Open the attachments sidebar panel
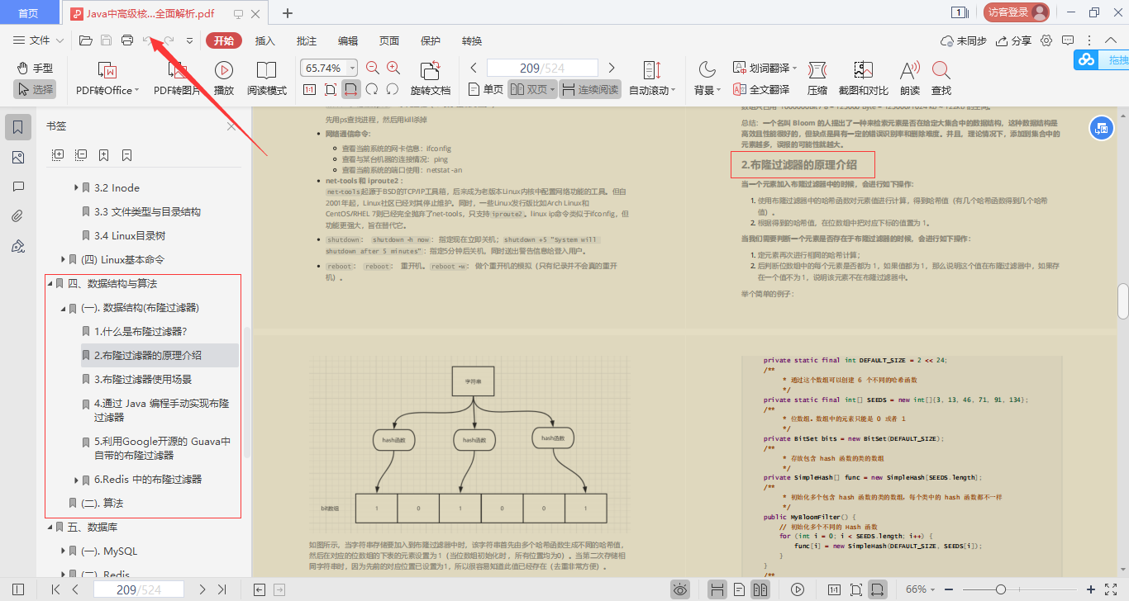The width and height of the screenshot is (1129, 601). (18, 216)
